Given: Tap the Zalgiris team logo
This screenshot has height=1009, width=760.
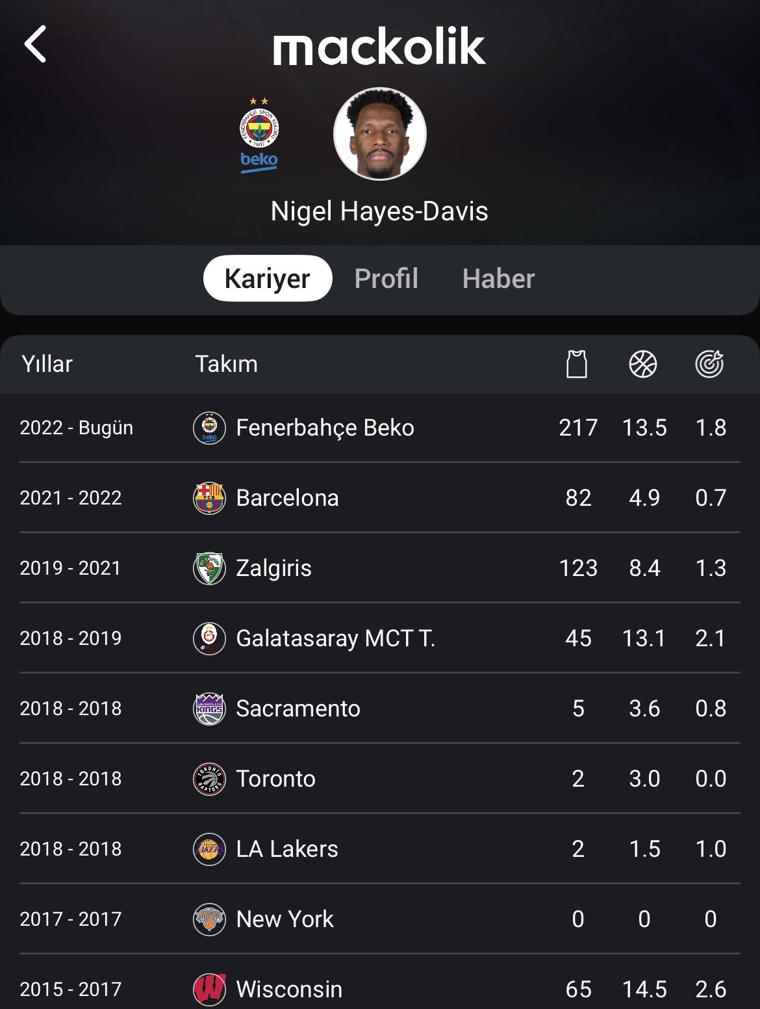Looking at the screenshot, I should click(209, 568).
